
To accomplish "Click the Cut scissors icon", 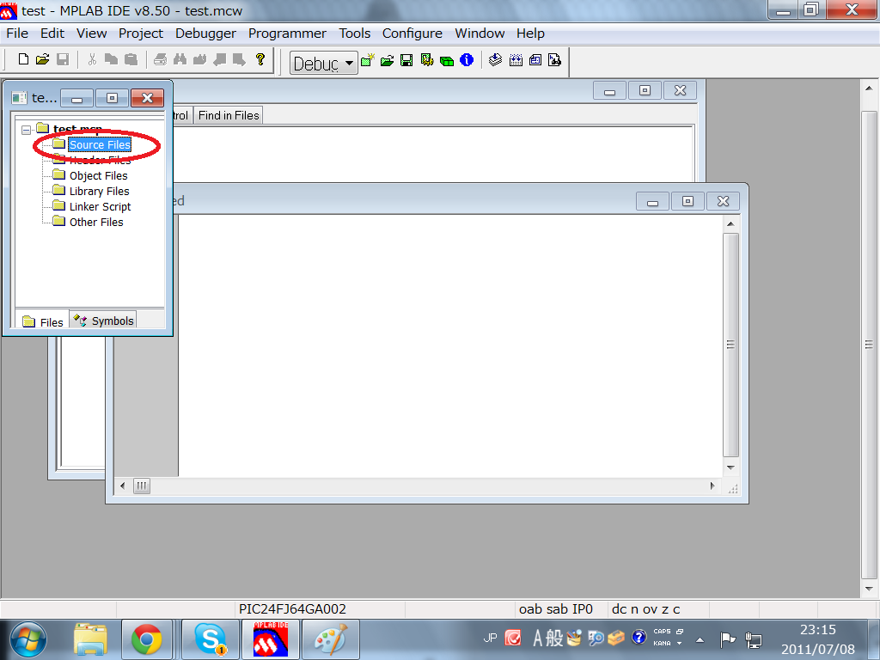I will (x=92, y=59).
